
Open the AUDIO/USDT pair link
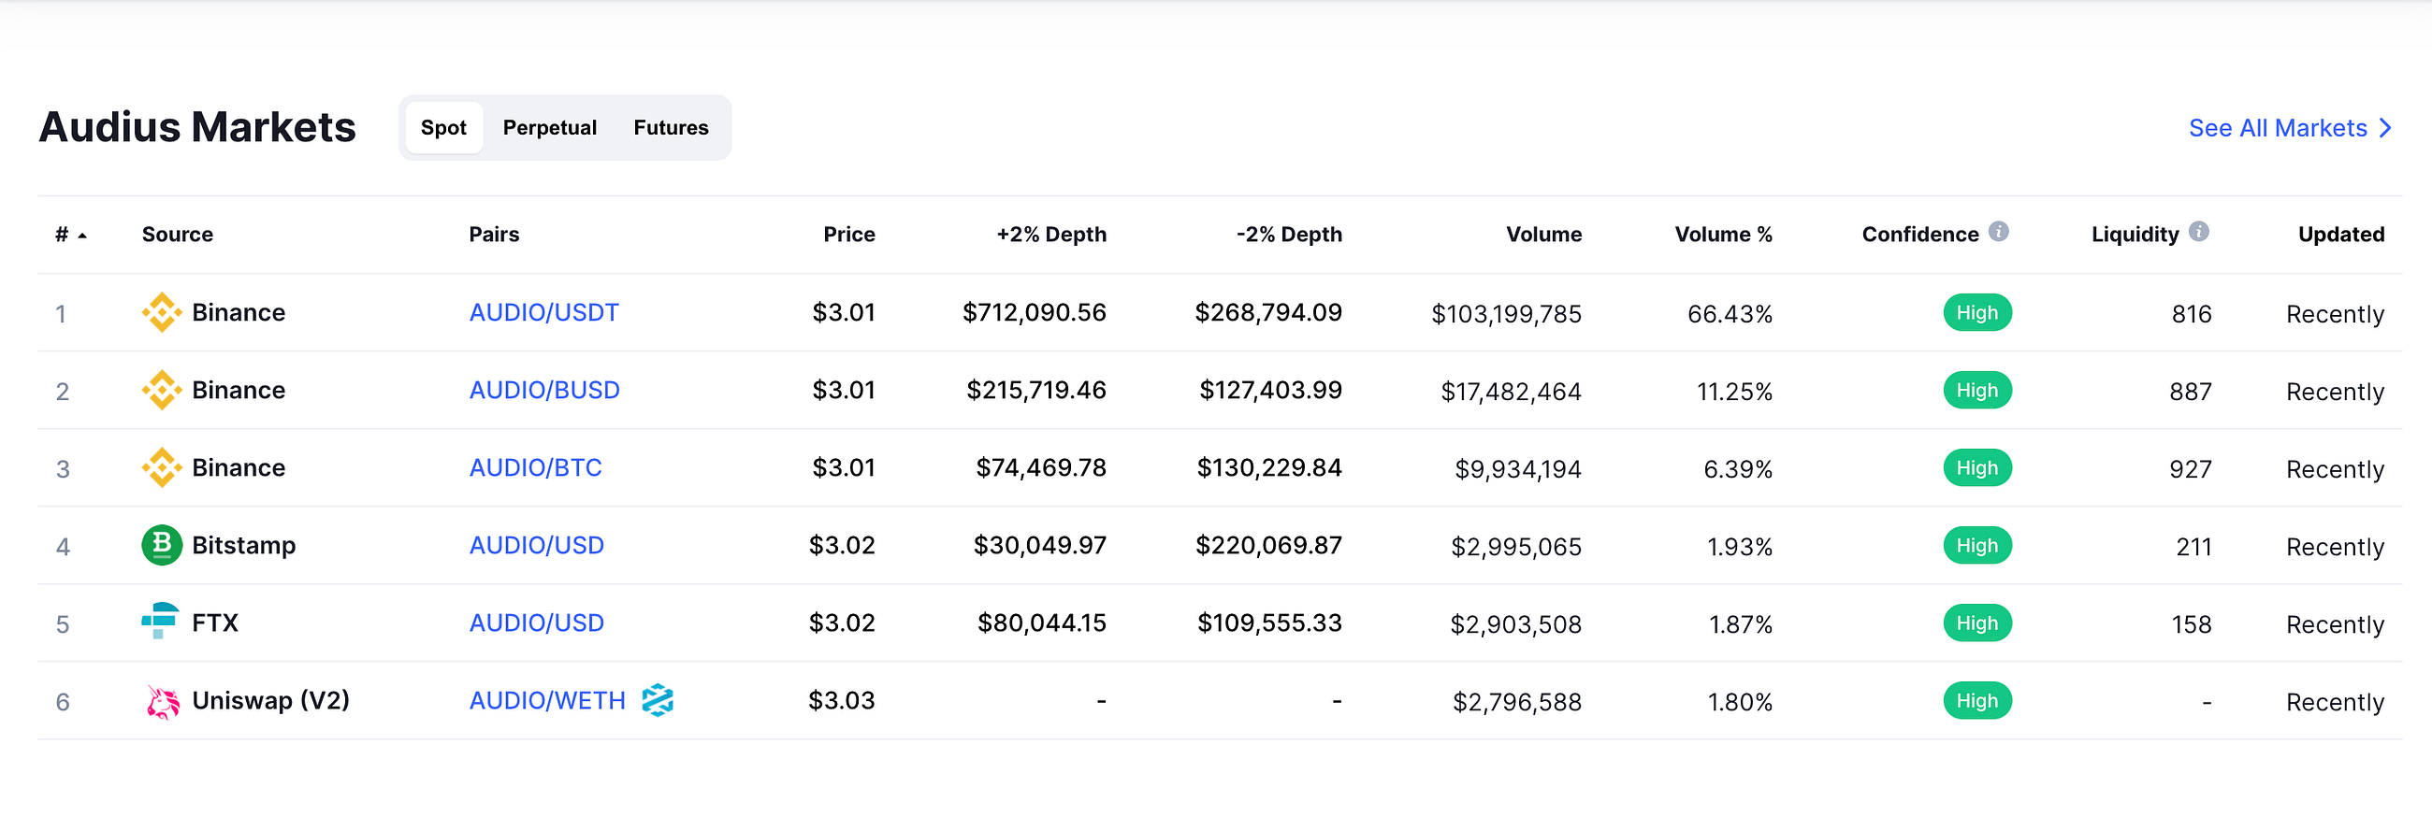[543, 312]
